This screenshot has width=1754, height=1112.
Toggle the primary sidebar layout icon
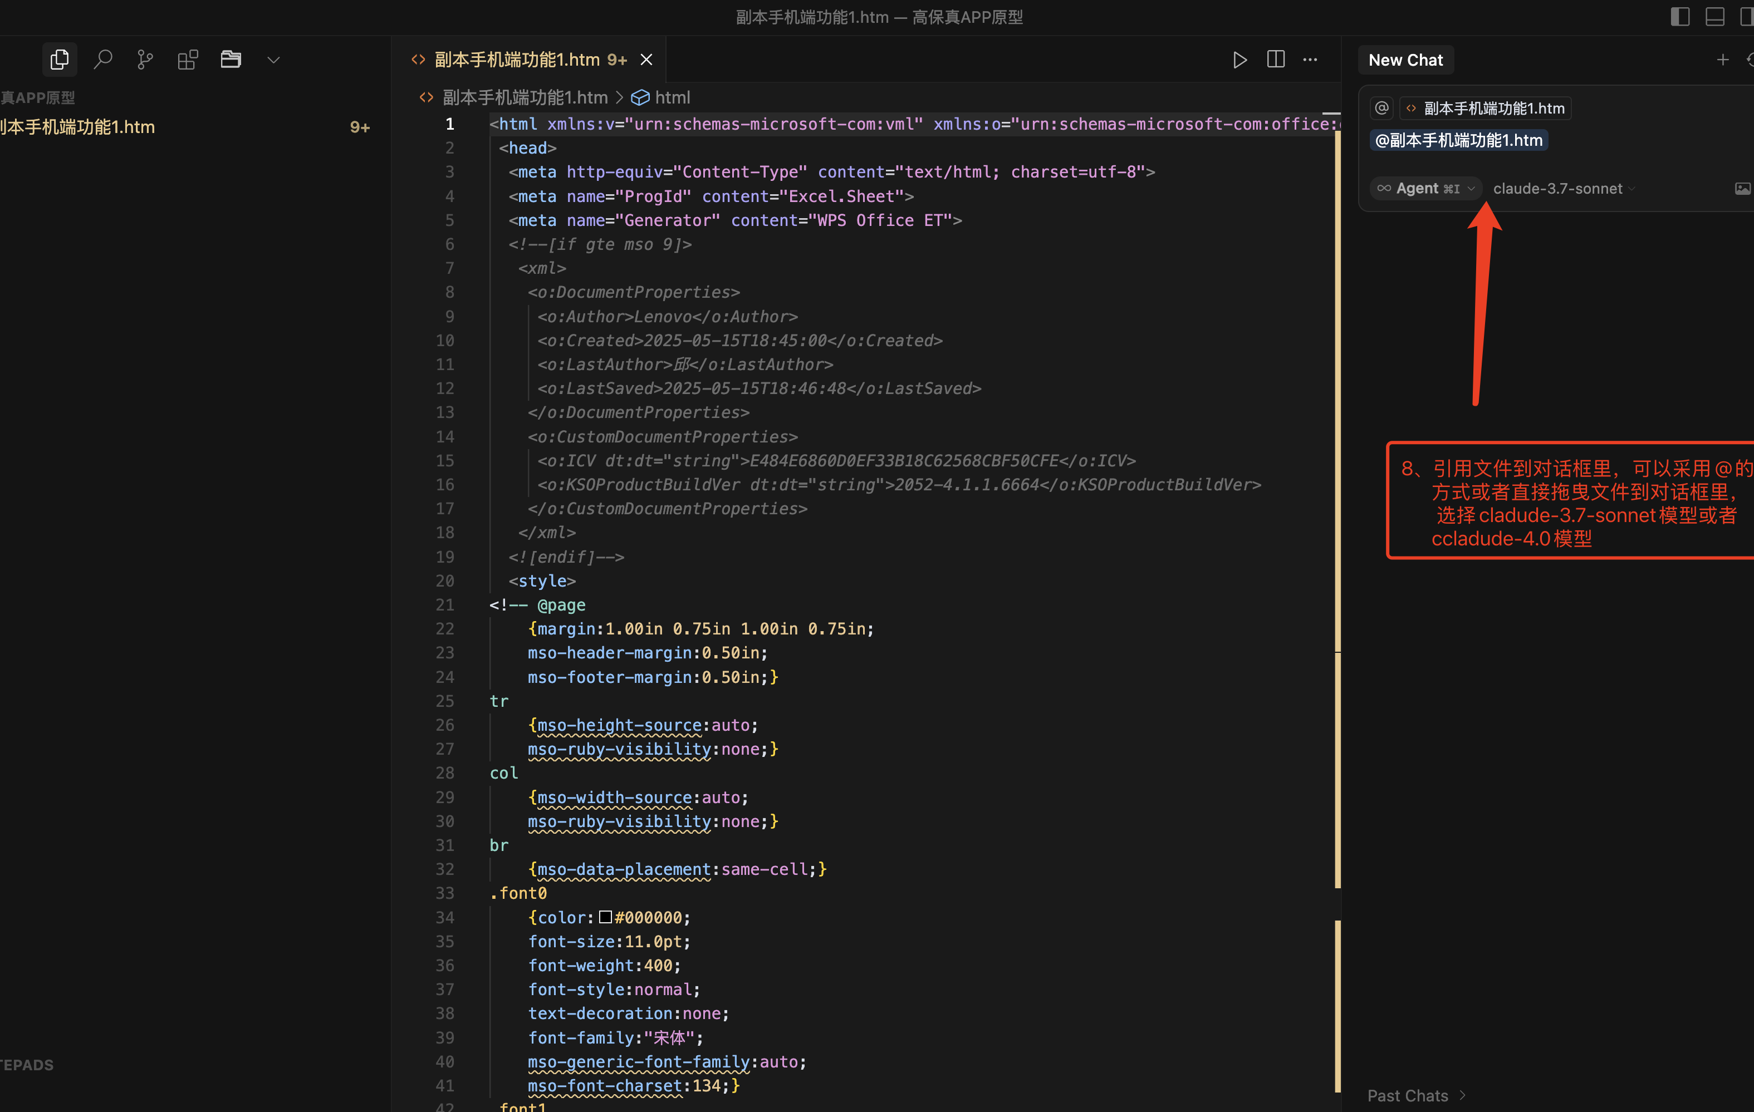[x=1680, y=16]
